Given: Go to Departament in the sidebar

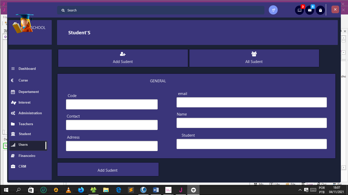Looking at the screenshot, I should pos(28,92).
